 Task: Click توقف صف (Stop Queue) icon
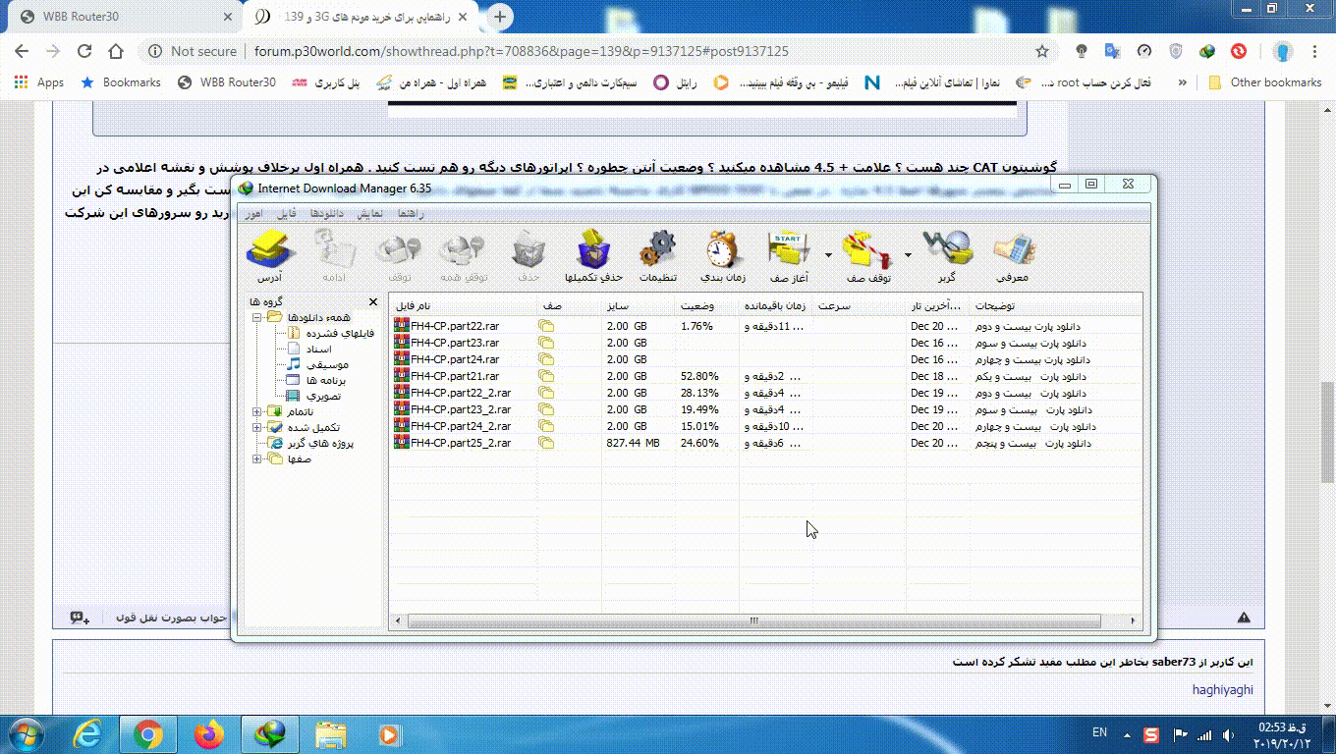(867, 255)
